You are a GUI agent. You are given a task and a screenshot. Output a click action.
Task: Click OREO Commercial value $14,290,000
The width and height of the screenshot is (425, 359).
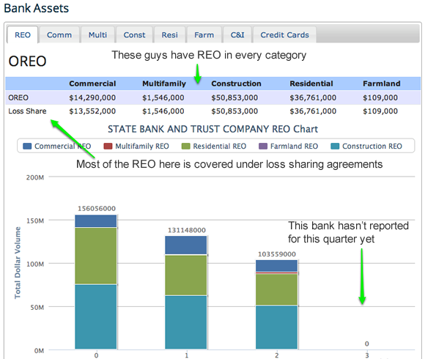[92, 97]
